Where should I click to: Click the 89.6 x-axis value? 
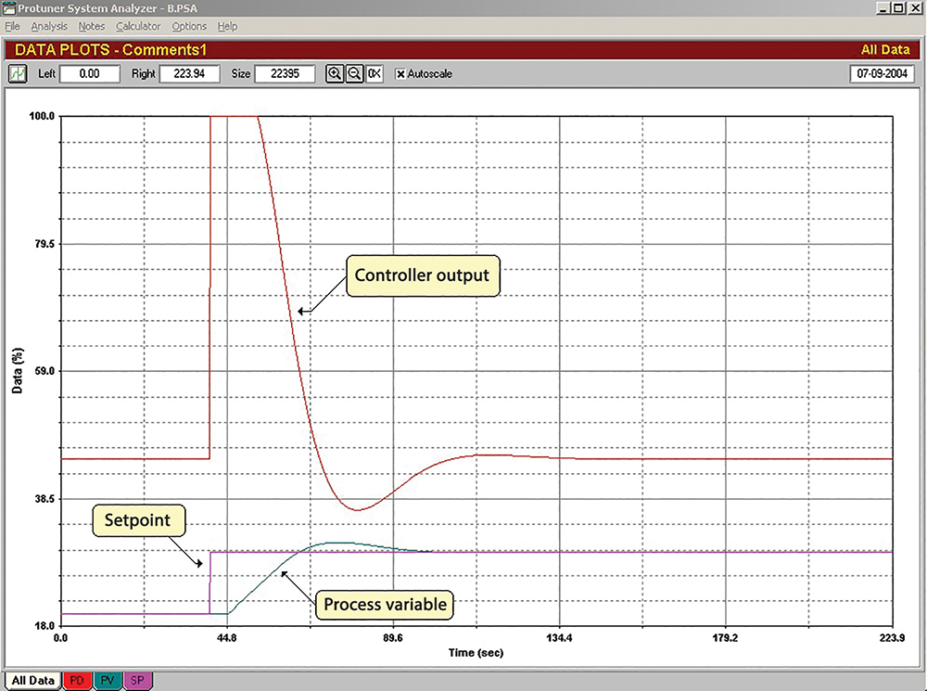coord(392,638)
